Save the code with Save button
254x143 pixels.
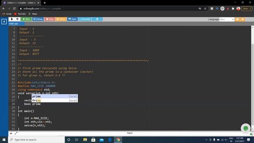(x=72, y=19)
